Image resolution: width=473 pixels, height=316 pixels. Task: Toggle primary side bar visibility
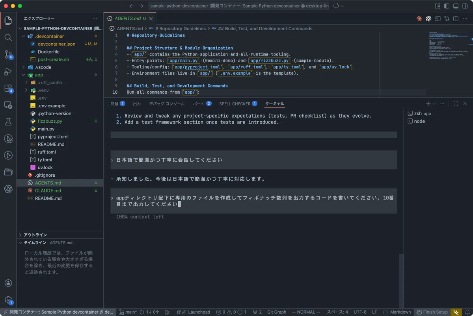pyautogui.click(x=447, y=6)
